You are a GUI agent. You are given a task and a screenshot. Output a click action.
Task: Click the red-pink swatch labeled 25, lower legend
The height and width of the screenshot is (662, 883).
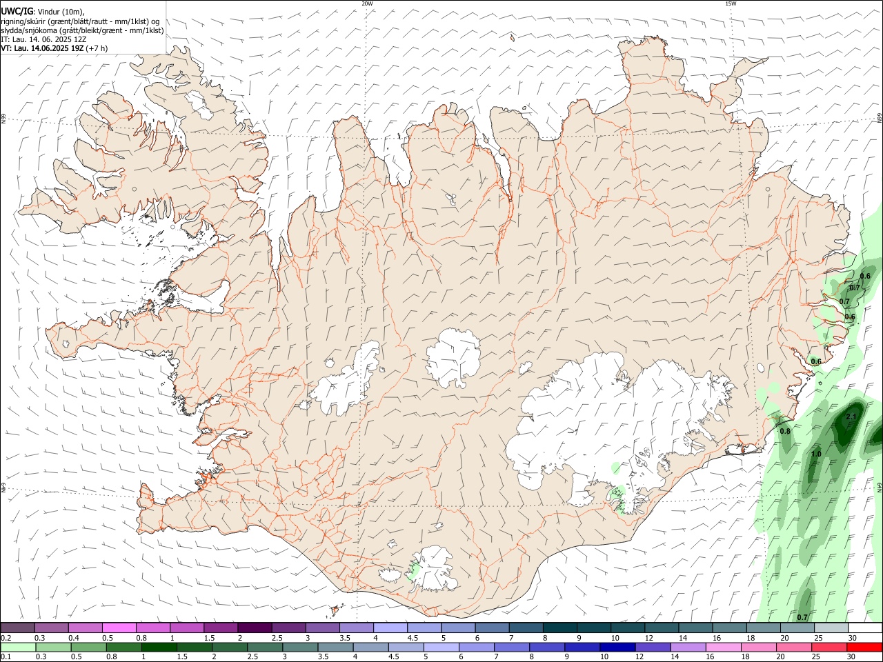coord(829,648)
